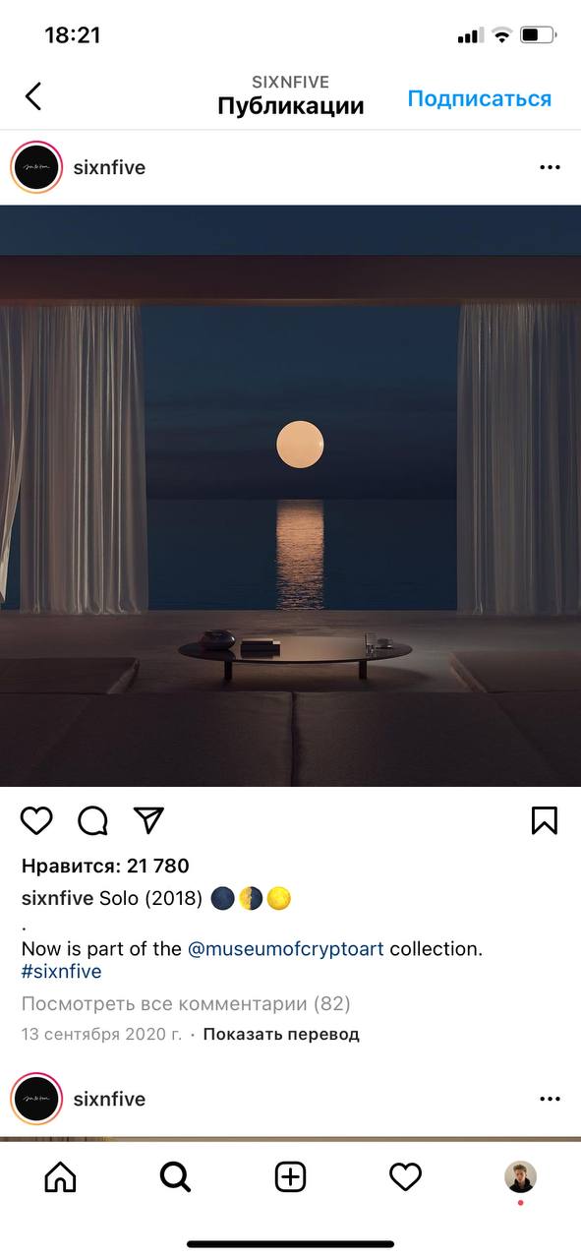The height and width of the screenshot is (1259, 581).
Task: Open sixnfive avatar story ring on first post
Action: [36, 167]
